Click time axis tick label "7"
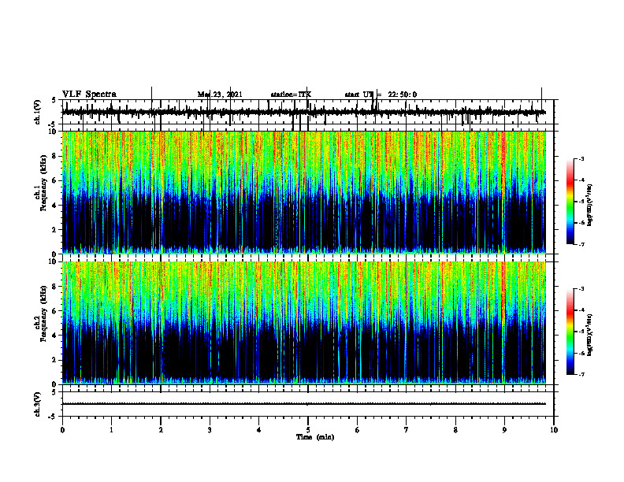 (x=407, y=430)
